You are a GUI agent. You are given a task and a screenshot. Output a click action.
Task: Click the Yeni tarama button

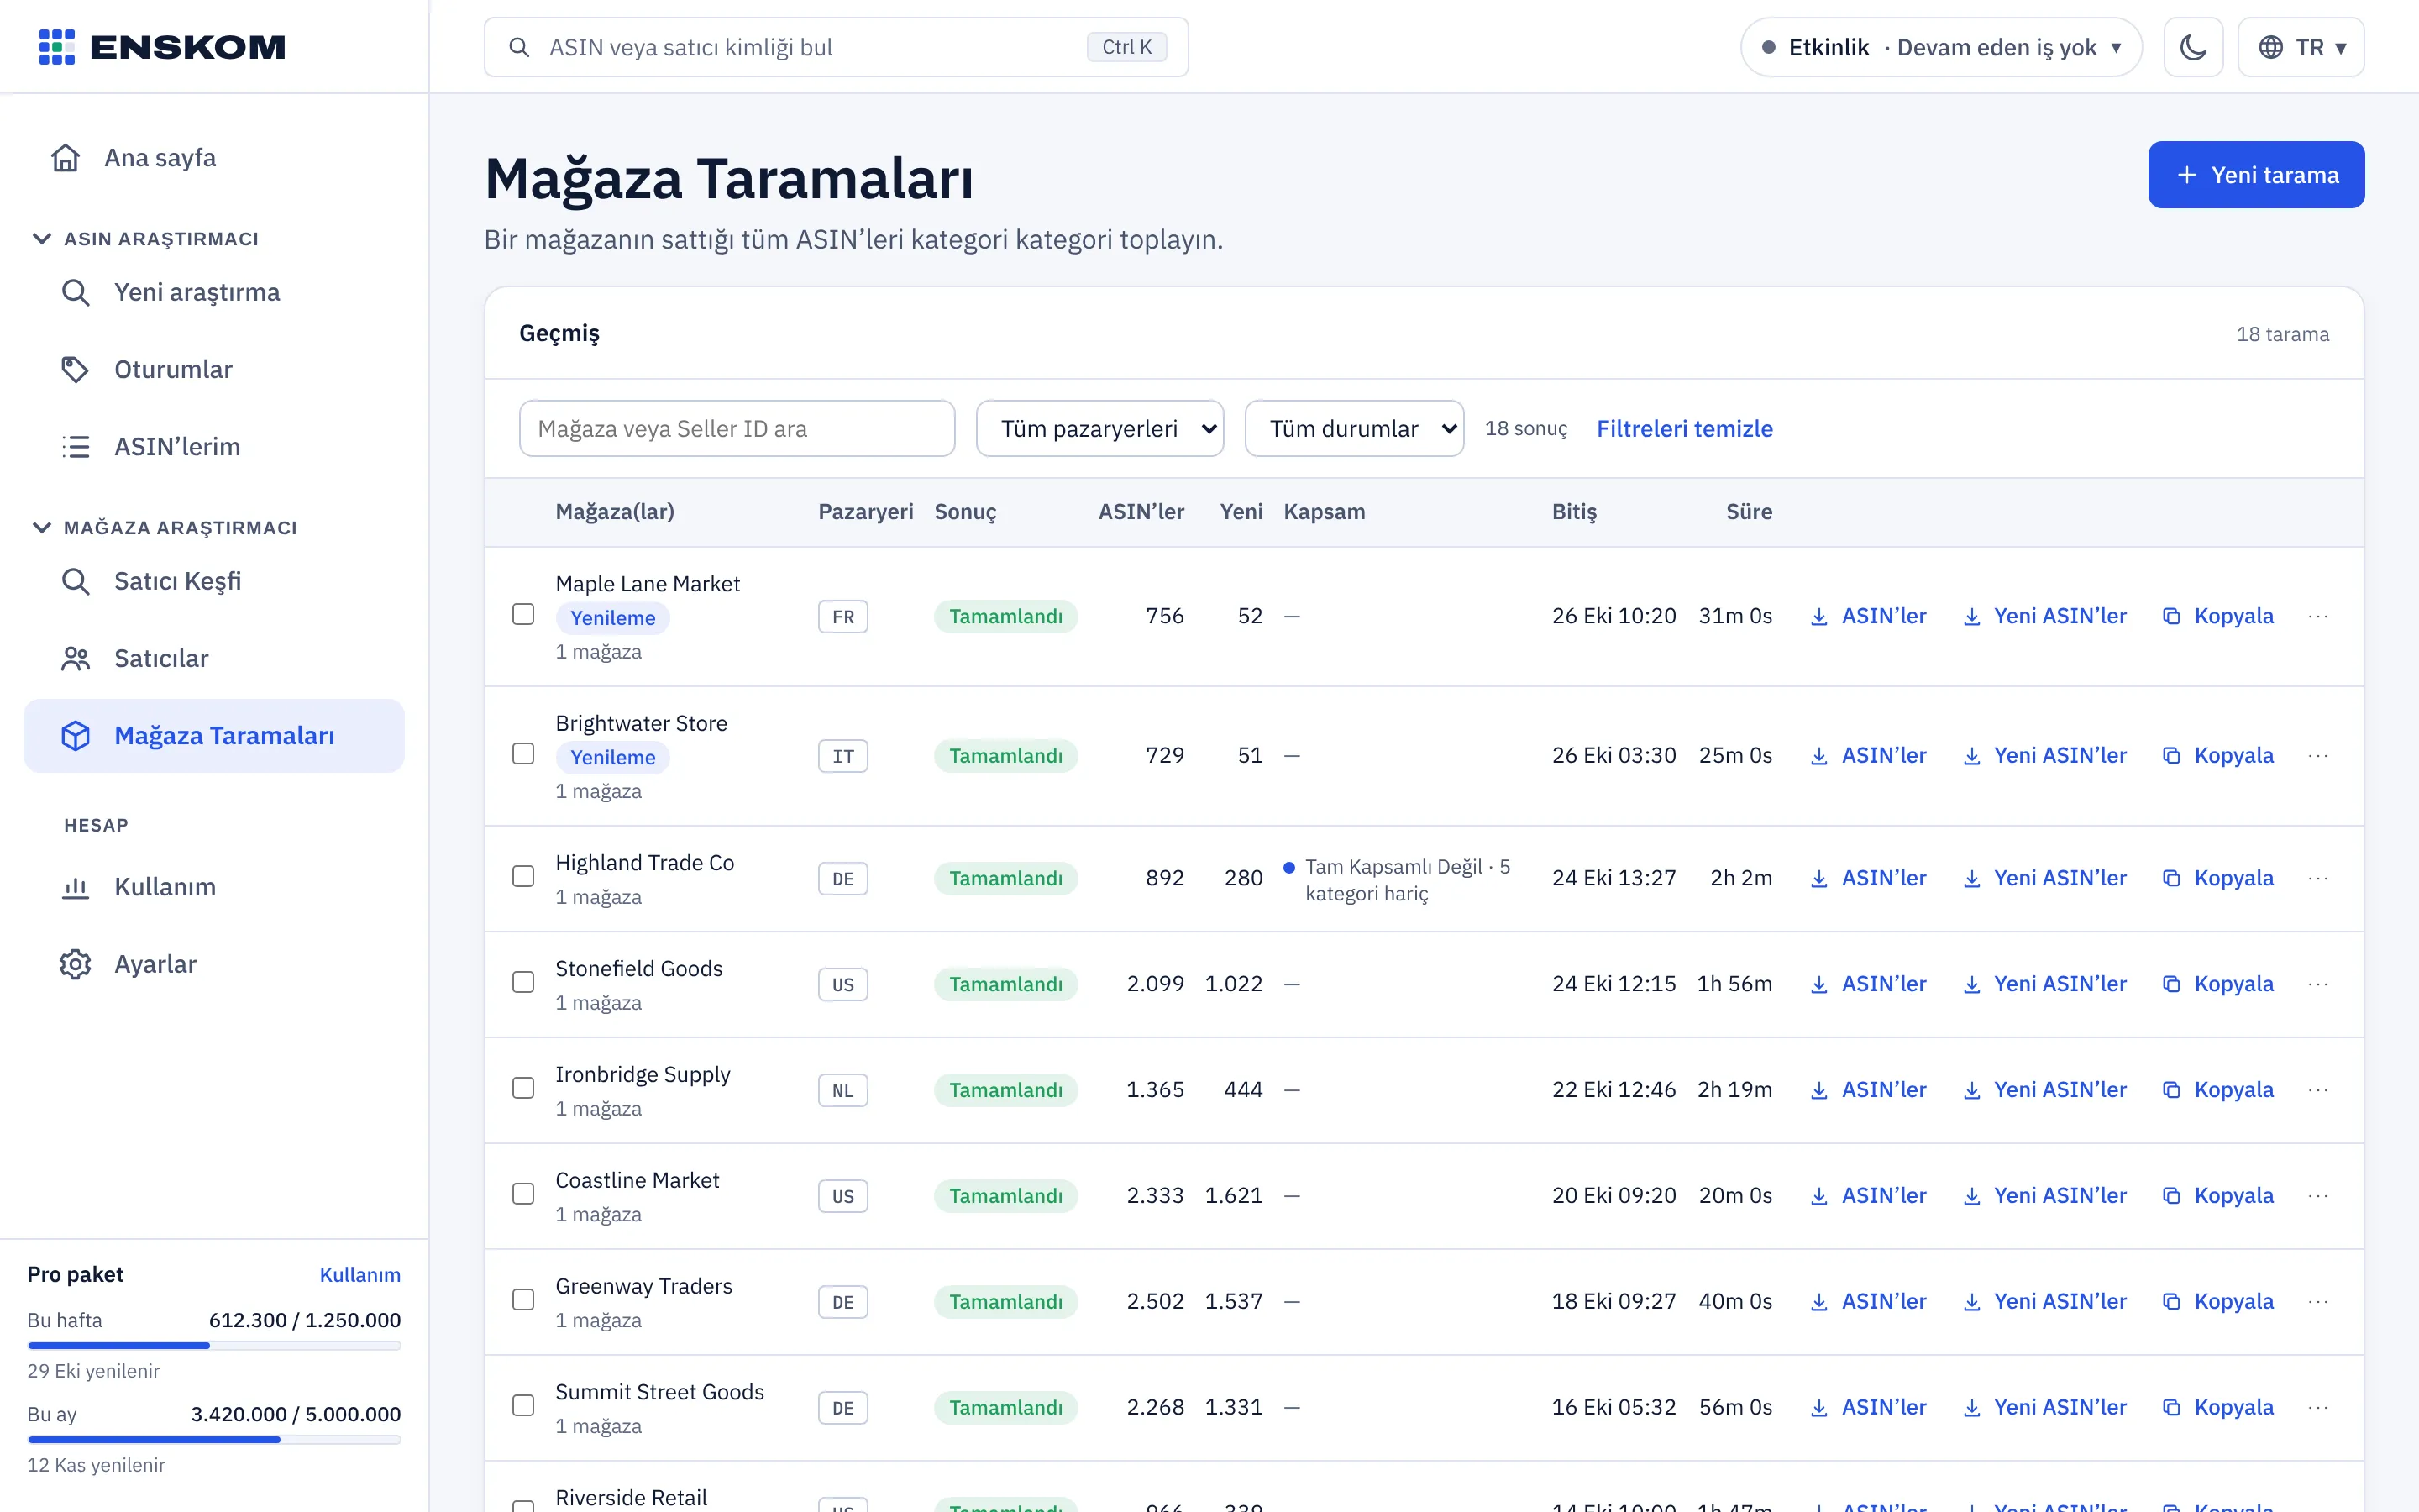coord(2256,175)
